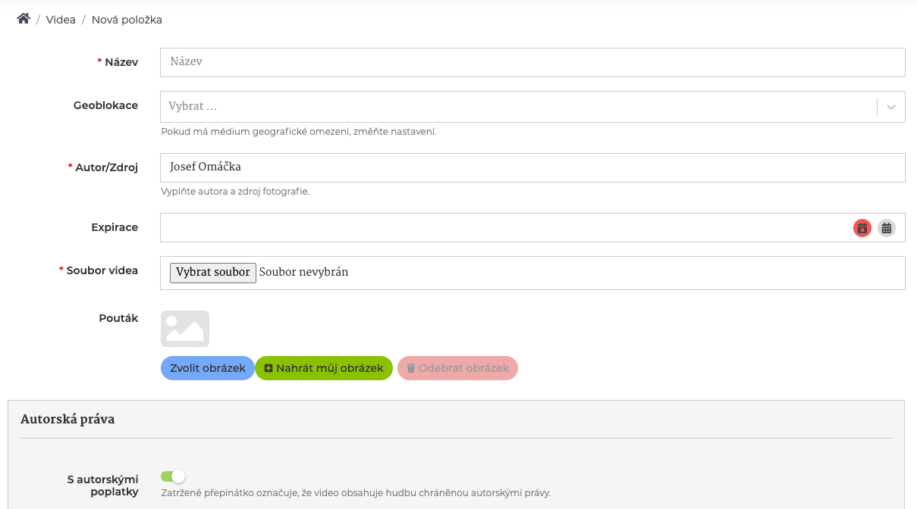Click the Autorská práva section heading
Viewport: 917px width, 509px height.
pos(68,419)
